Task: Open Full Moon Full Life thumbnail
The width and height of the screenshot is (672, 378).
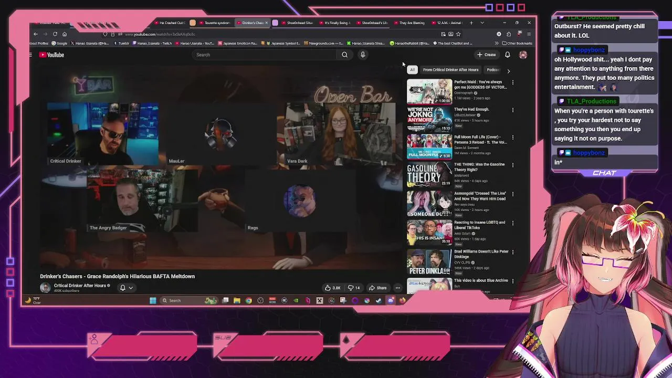Action: (x=429, y=146)
